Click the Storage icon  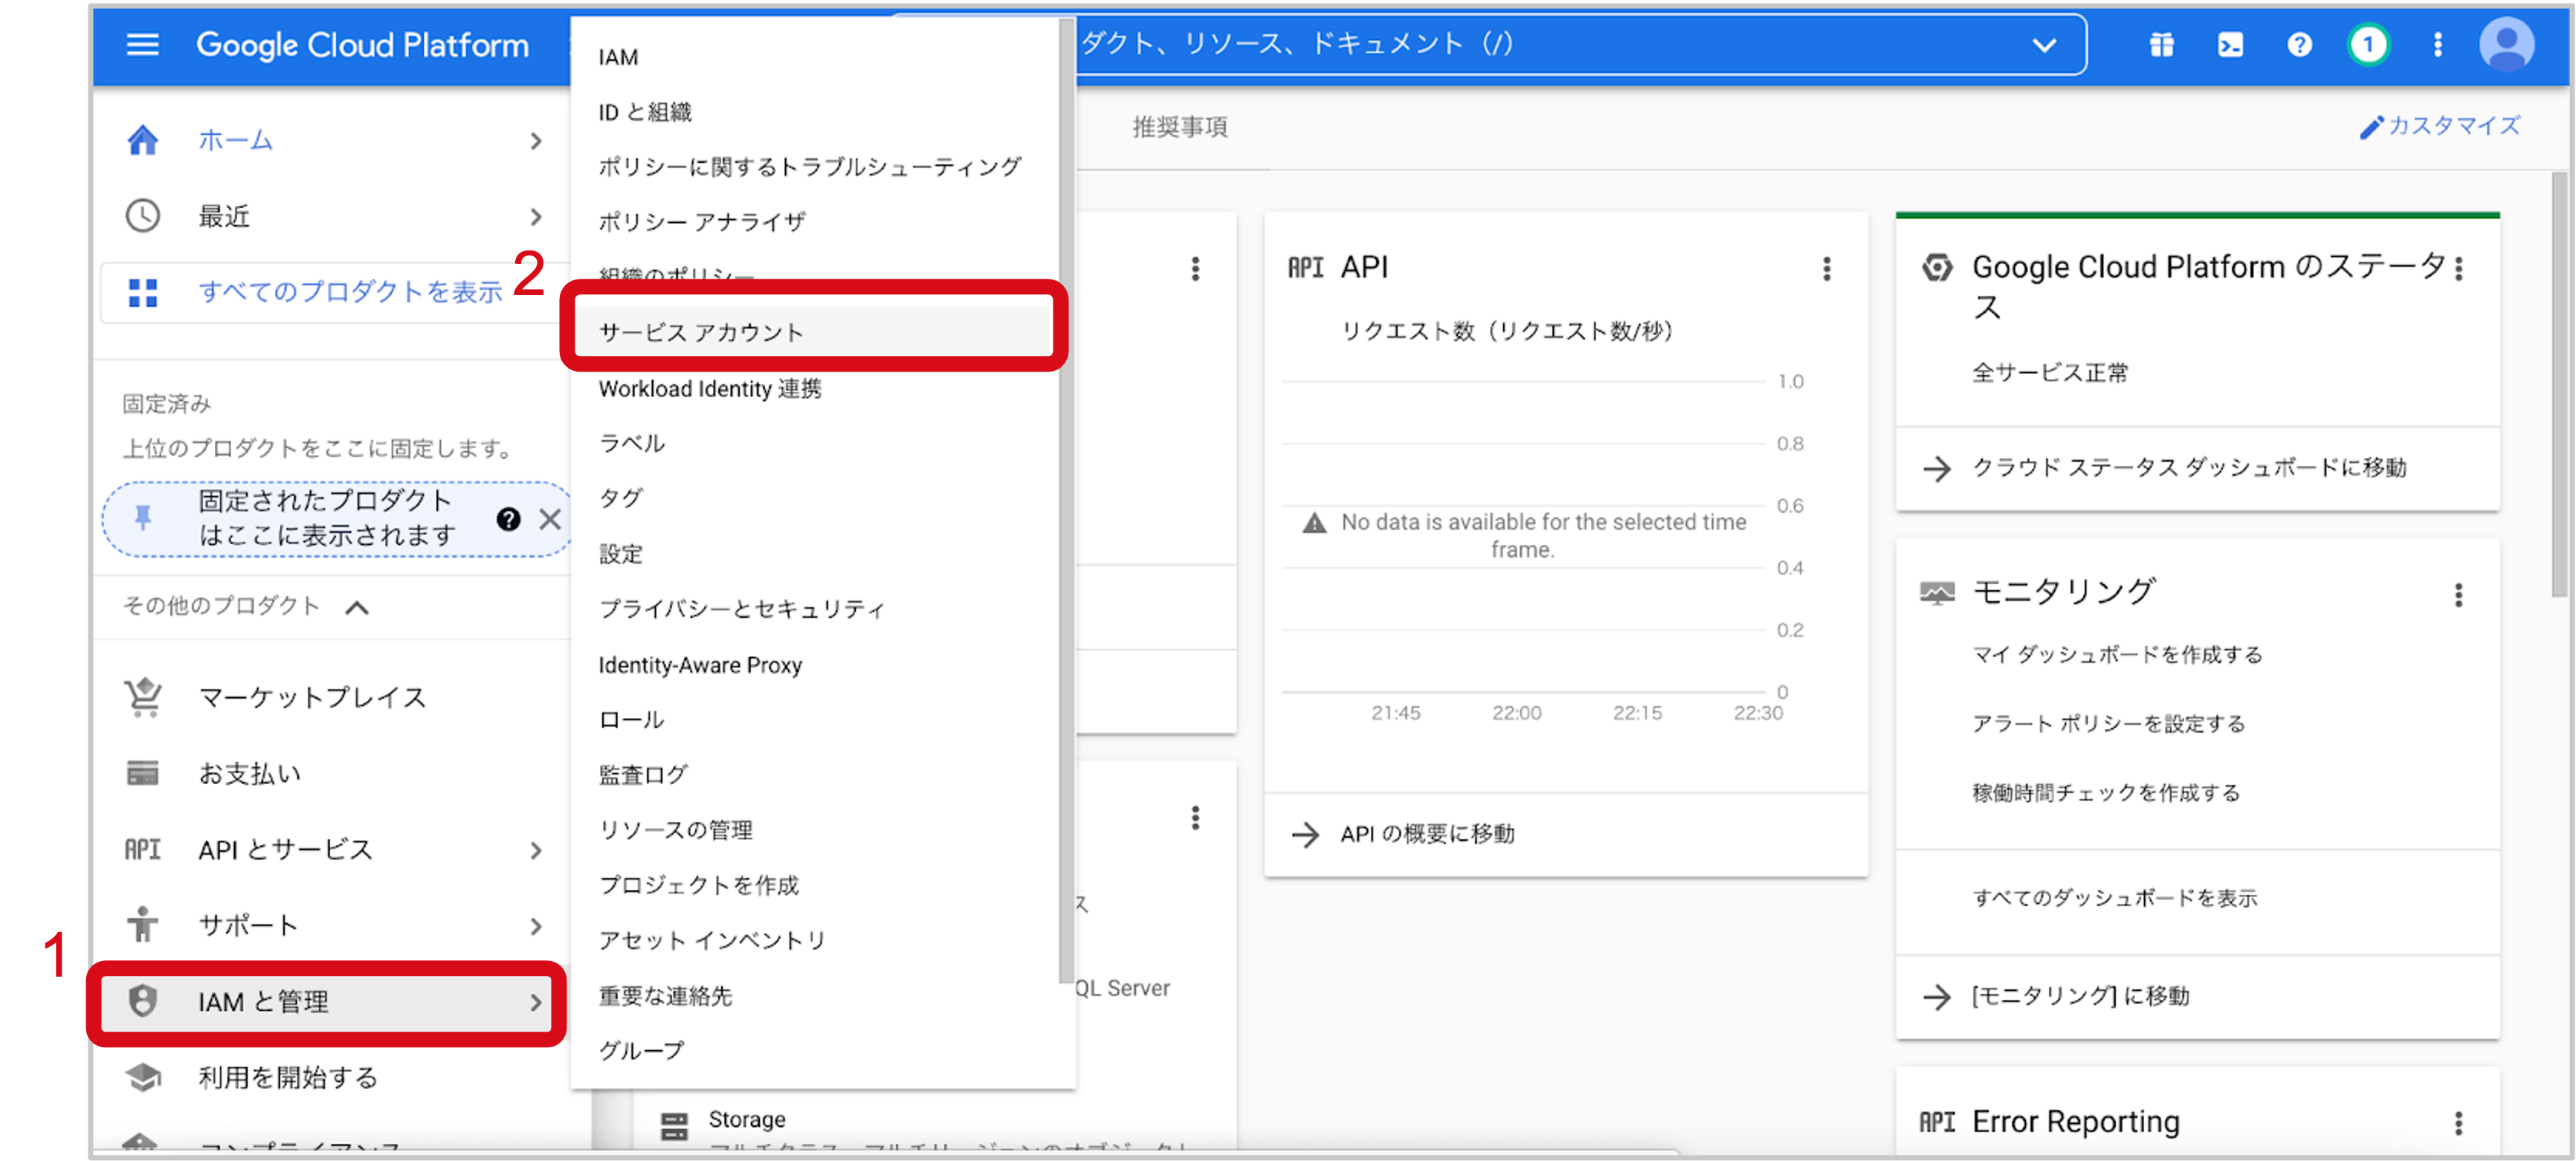click(674, 1126)
